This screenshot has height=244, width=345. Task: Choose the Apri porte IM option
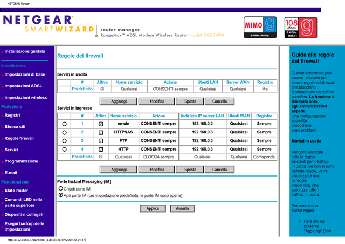click(60, 195)
